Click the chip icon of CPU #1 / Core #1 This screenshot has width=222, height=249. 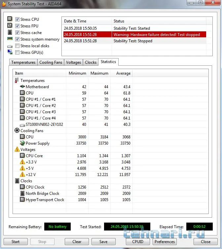coord(22,99)
